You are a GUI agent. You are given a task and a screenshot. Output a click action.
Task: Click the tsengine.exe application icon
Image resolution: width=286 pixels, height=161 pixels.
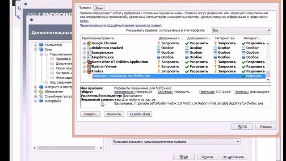[x=89, y=53]
